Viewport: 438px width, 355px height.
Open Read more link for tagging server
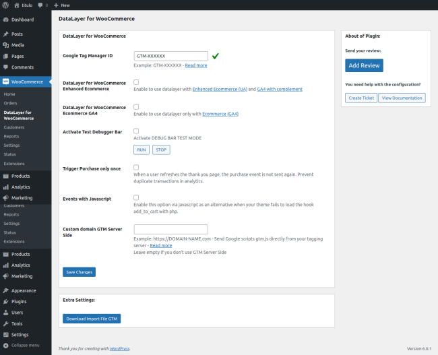(161, 245)
